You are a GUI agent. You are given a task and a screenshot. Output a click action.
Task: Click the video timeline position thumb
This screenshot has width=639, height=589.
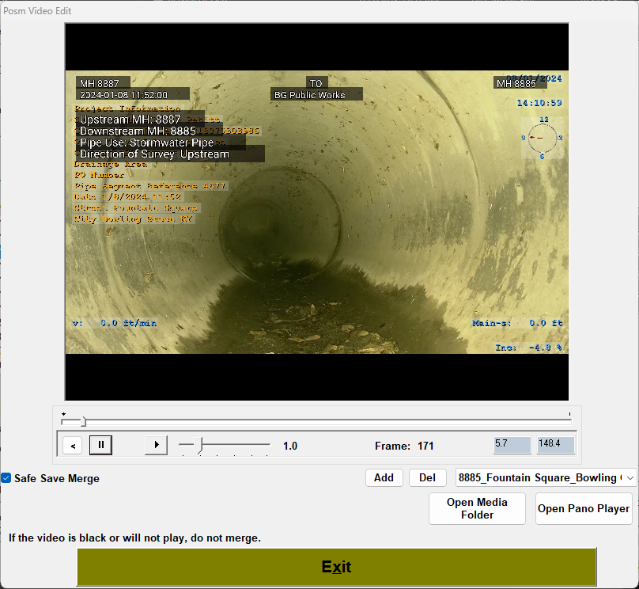tap(83, 422)
